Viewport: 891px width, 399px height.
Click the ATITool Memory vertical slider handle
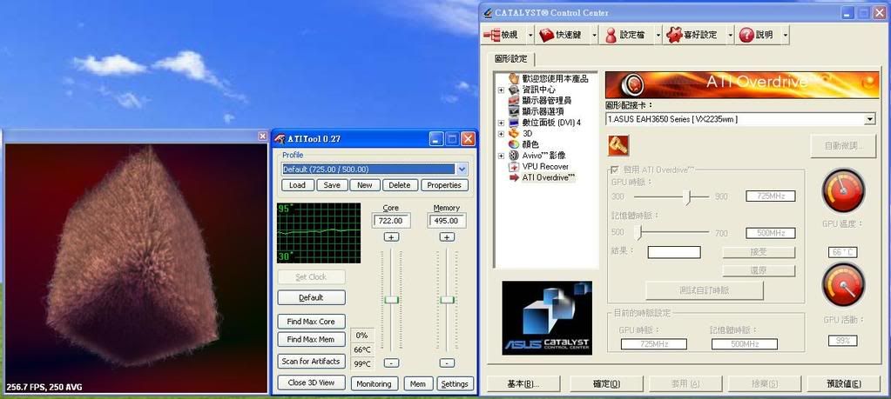point(447,299)
